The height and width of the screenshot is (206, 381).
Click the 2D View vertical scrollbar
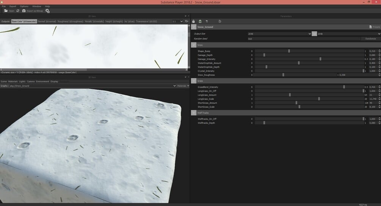(x=189, y=46)
